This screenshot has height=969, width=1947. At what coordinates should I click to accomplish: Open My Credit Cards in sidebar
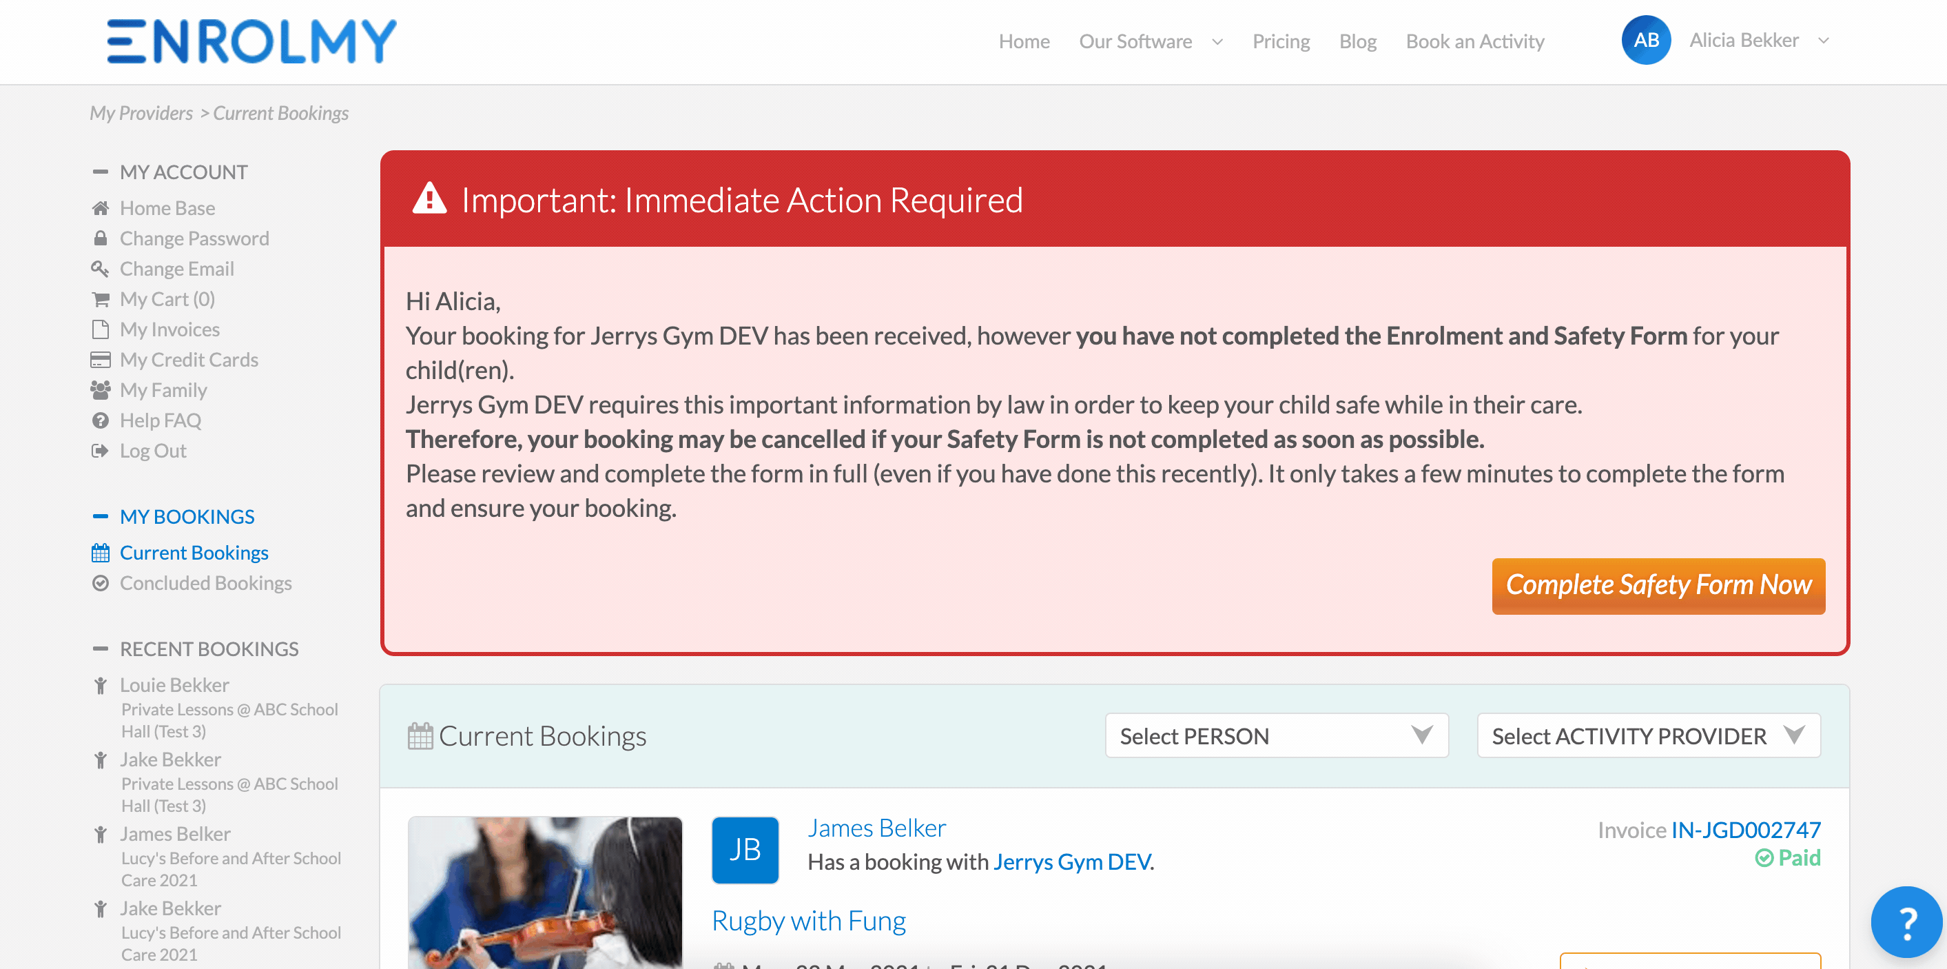(x=189, y=360)
